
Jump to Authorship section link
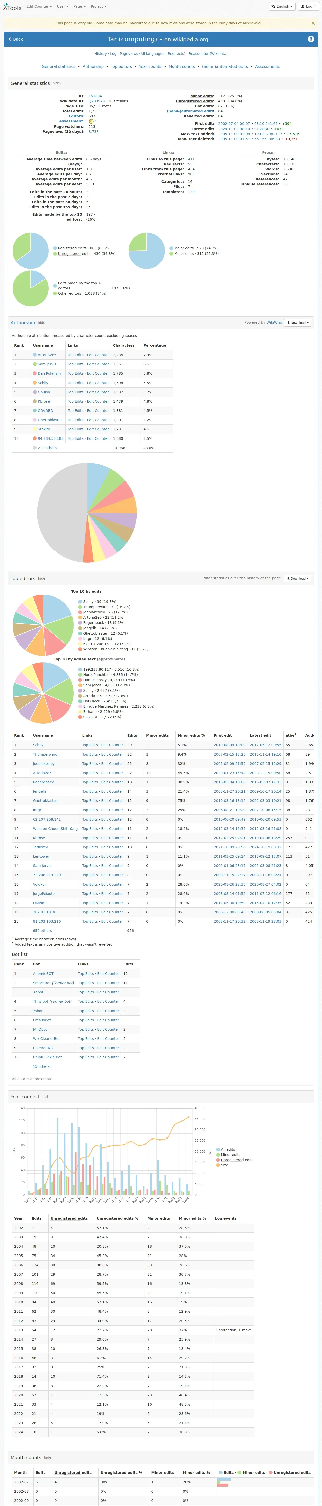click(x=93, y=67)
